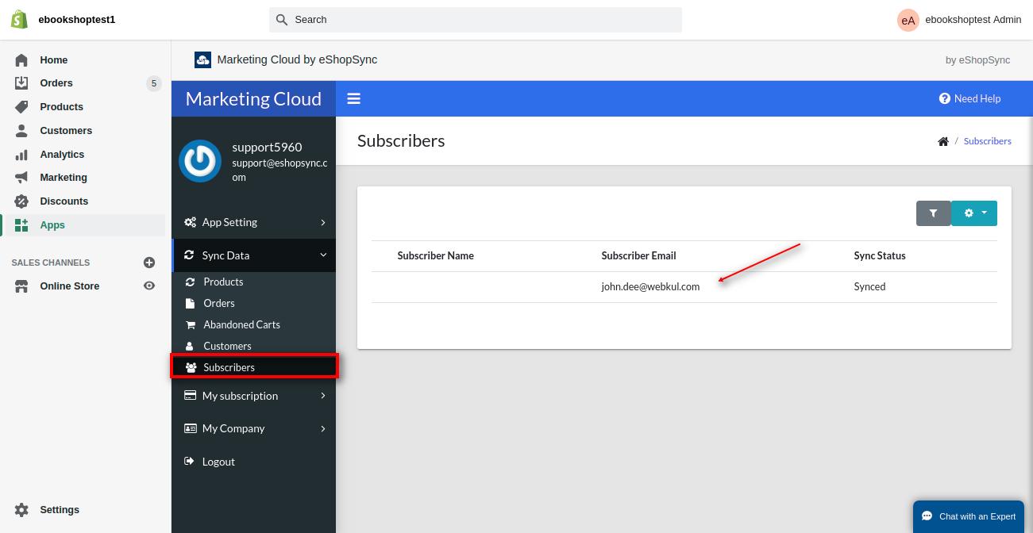The image size is (1033, 533).
Task: Click Subscriber Email column header
Action: click(638, 256)
